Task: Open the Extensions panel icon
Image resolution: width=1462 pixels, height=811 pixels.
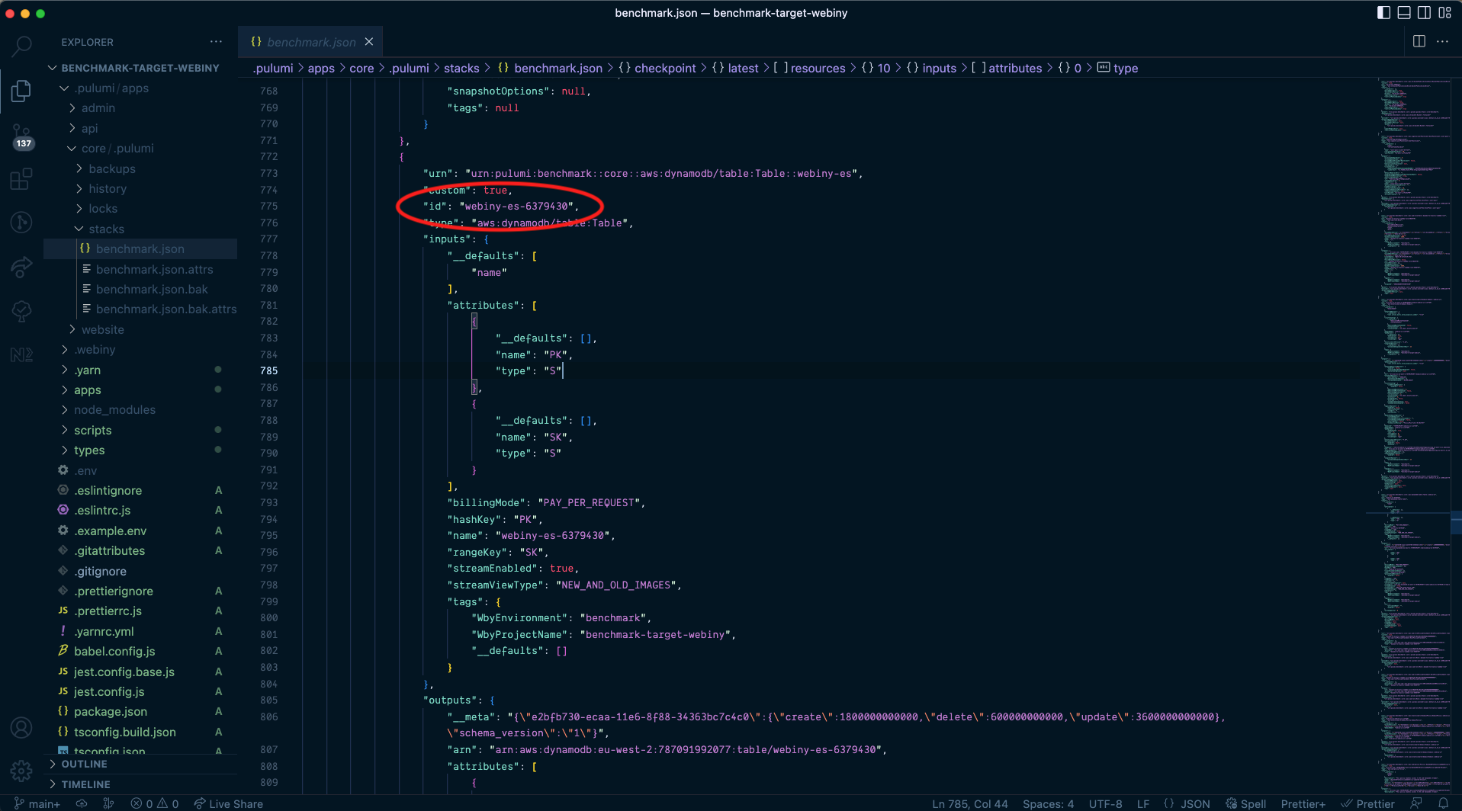Action: (x=21, y=178)
